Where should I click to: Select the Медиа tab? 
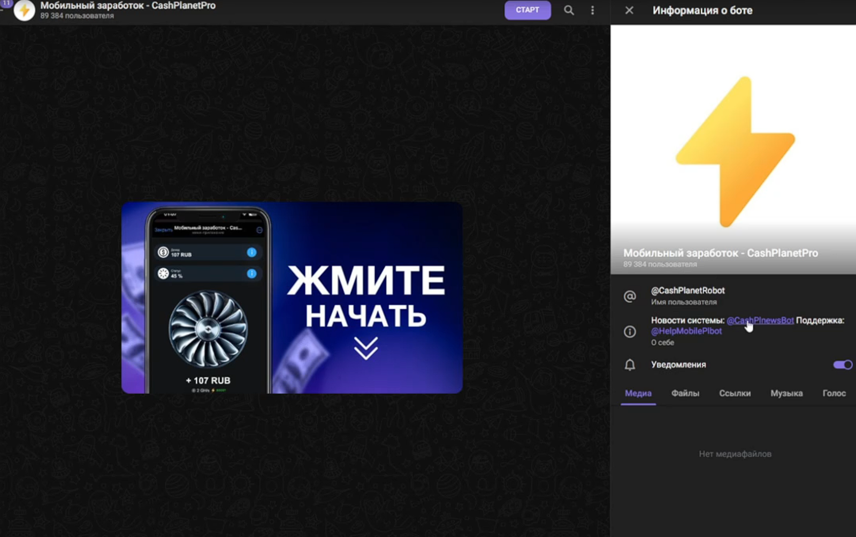[638, 393]
